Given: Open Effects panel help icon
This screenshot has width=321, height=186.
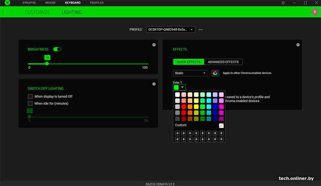Looking at the screenshot, I should [298, 45].
